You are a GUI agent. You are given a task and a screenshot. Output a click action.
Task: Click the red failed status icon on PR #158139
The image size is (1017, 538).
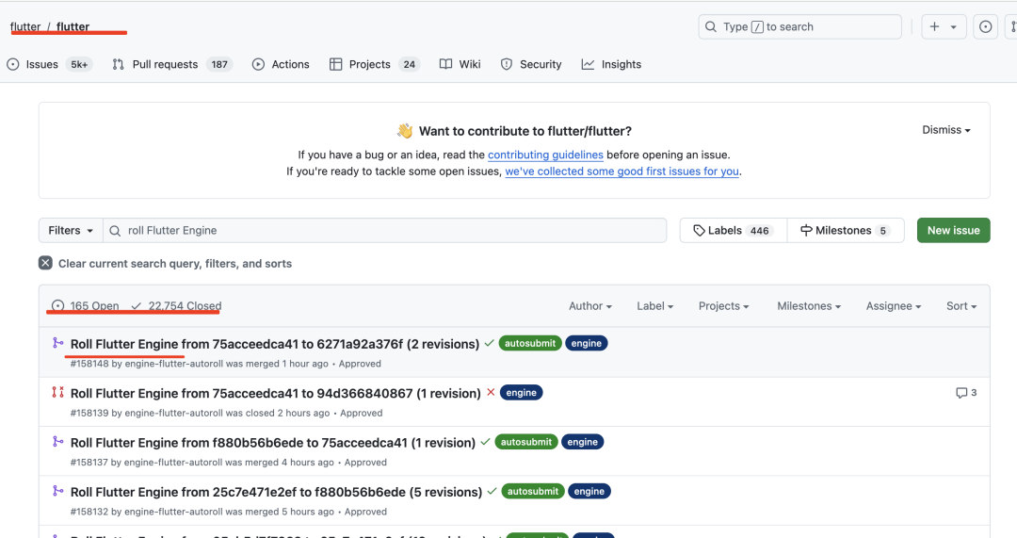pyautogui.click(x=491, y=392)
